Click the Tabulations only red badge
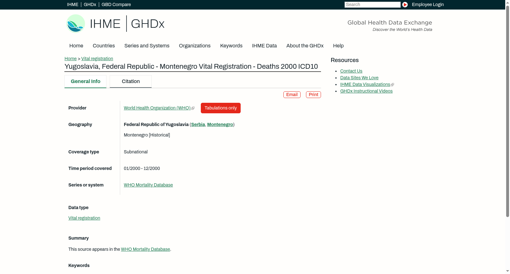510x274 pixels. coord(221,108)
